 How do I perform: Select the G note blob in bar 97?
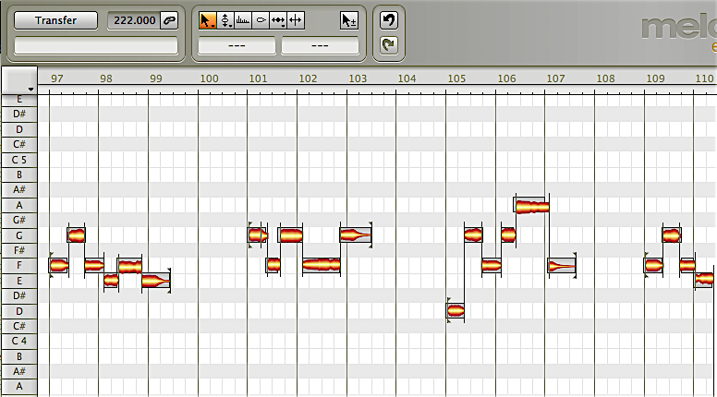point(76,235)
